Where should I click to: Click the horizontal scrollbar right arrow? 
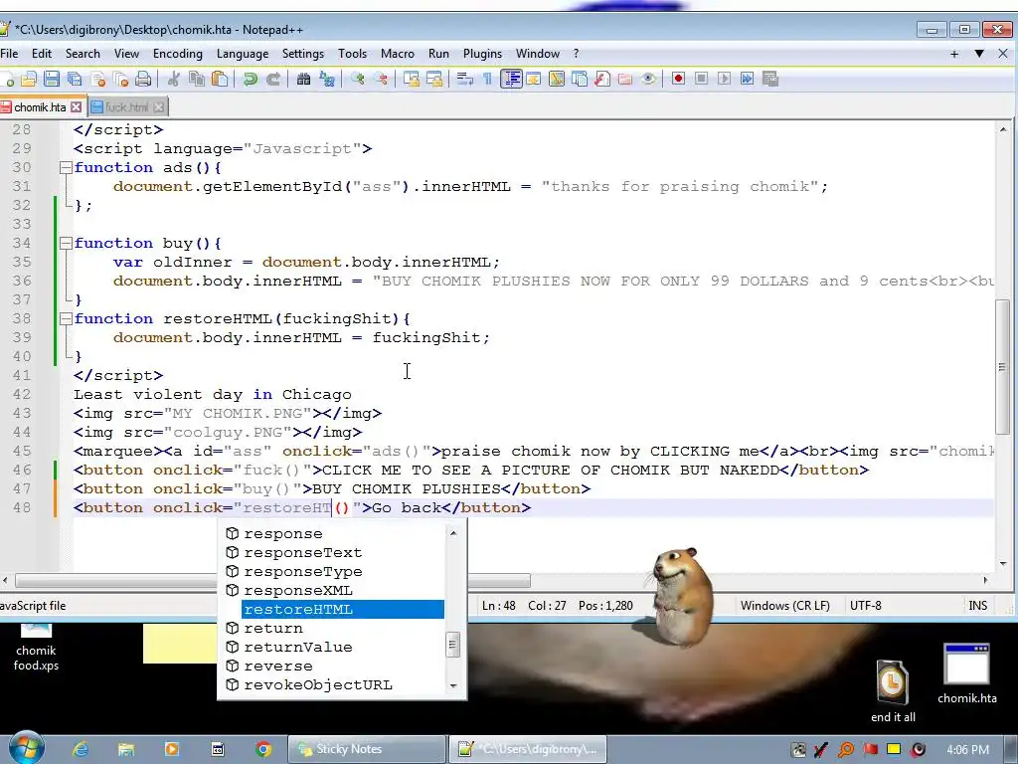click(x=985, y=580)
